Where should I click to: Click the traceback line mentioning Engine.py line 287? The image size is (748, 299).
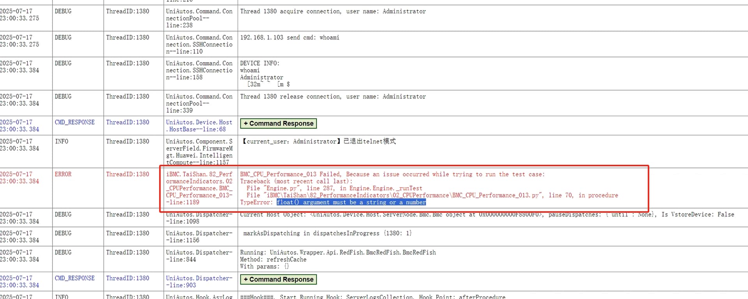[x=334, y=188]
